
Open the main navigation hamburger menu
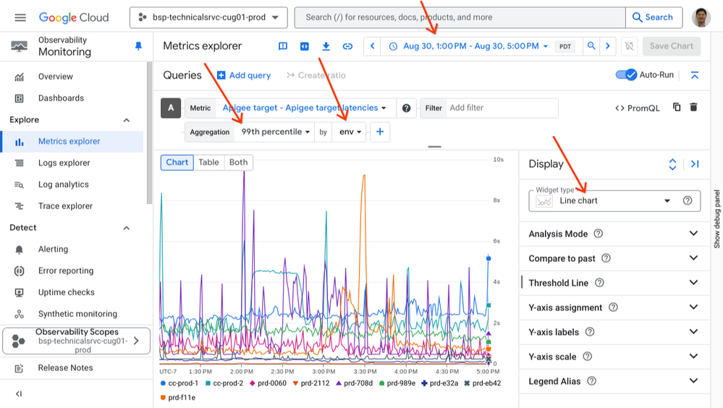(20, 17)
